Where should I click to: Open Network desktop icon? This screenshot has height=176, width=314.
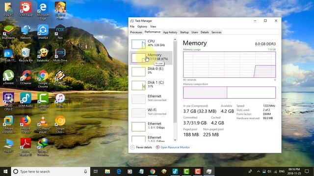pyautogui.click(x=26, y=32)
